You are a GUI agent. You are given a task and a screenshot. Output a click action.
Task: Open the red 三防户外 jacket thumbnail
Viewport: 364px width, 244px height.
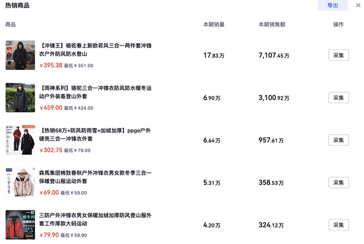[x=20, y=225]
